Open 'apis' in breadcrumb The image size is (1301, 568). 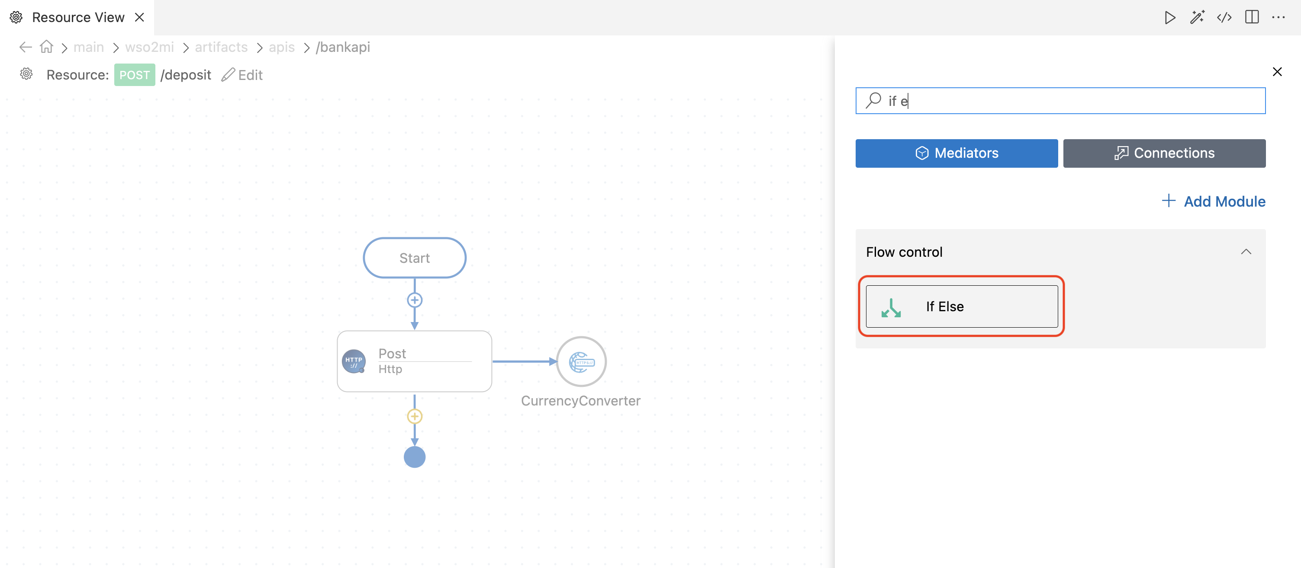click(x=281, y=47)
